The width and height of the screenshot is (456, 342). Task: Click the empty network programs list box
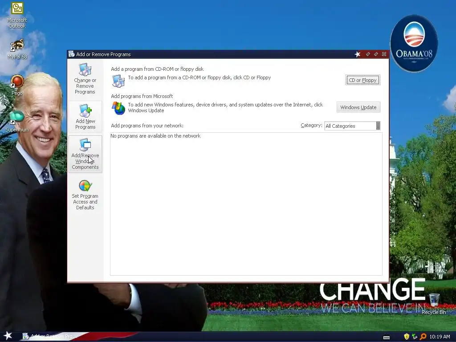point(246,204)
